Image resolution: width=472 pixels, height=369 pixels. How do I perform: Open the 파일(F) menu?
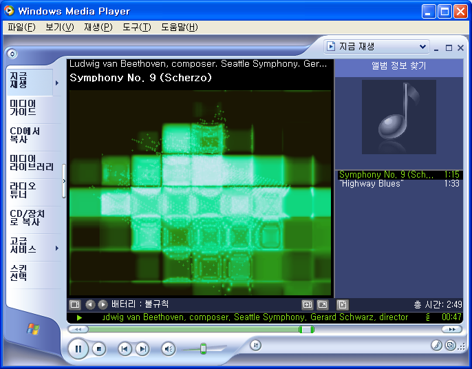tap(21, 28)
